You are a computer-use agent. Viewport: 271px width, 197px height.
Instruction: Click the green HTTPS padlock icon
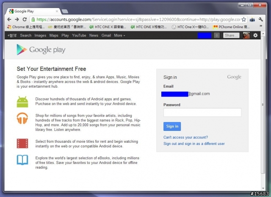click(x=33, y=19)
